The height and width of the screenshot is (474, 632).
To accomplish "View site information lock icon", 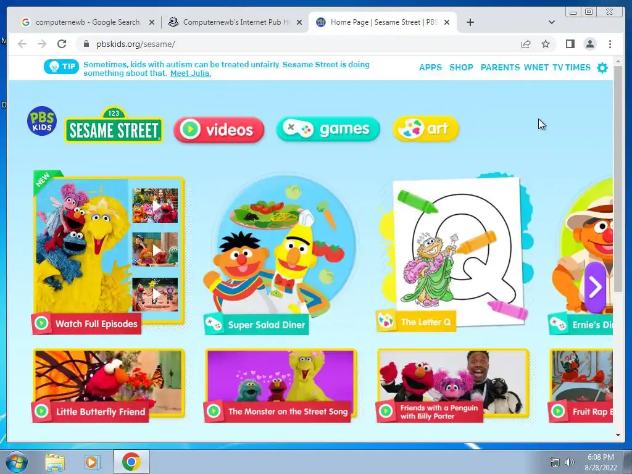I will click(x=86, y=44).
